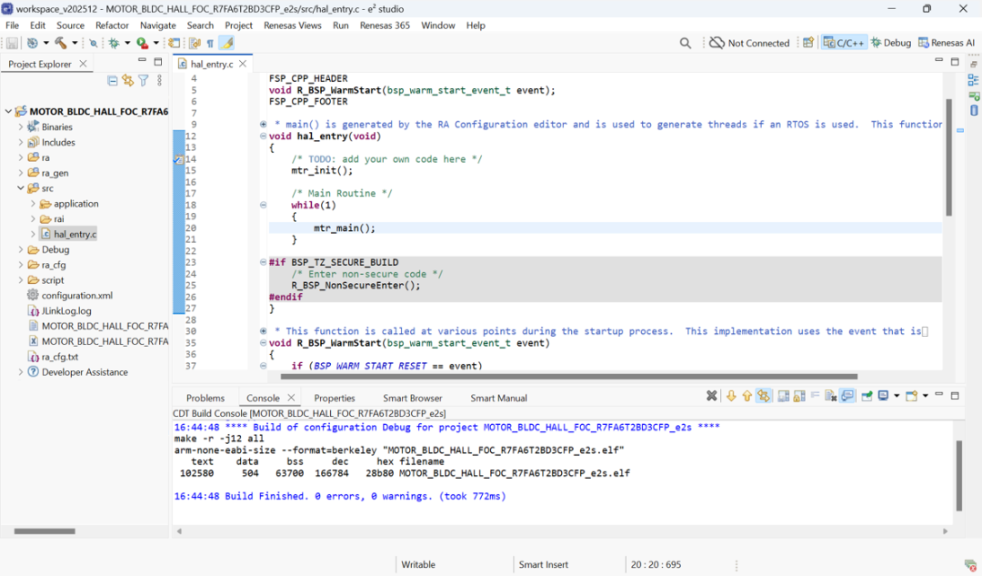Expand the Binaries tree node
The width and height of the screenshot is (982, 576).
[21, 126]
